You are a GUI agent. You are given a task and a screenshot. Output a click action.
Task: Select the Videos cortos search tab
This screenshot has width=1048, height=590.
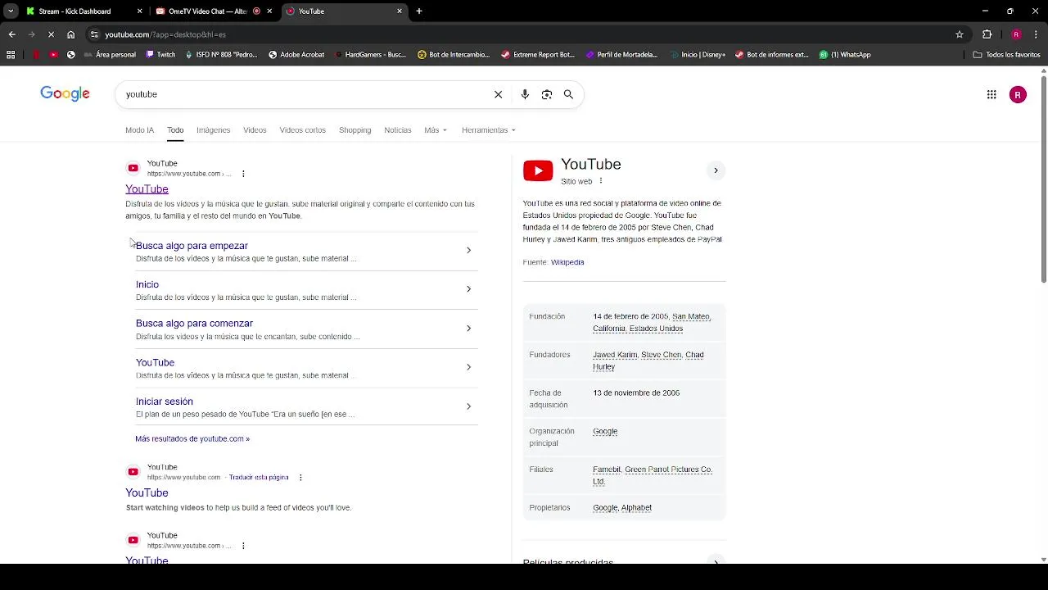point(302,130)
